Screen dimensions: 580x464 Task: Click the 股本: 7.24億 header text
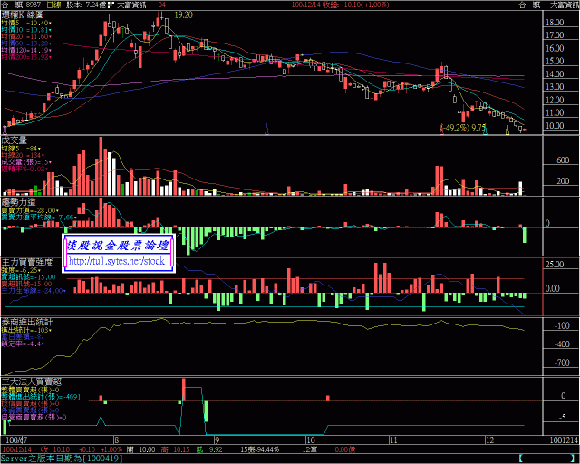pos(84,5)
